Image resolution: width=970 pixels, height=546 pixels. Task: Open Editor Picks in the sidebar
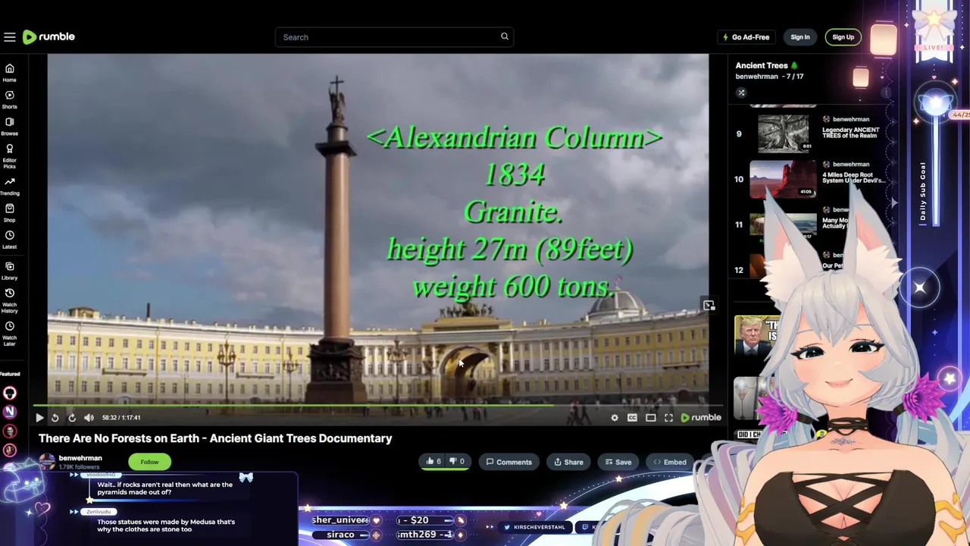[9, 155]
